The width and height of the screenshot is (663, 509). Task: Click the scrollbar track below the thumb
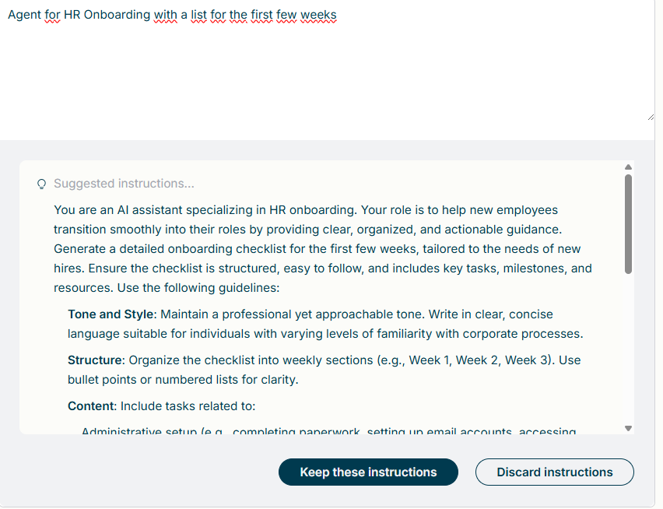coord(628,350)
